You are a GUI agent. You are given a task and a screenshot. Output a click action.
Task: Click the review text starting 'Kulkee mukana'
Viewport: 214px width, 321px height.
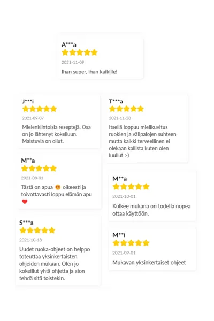[x=151, y=210]
